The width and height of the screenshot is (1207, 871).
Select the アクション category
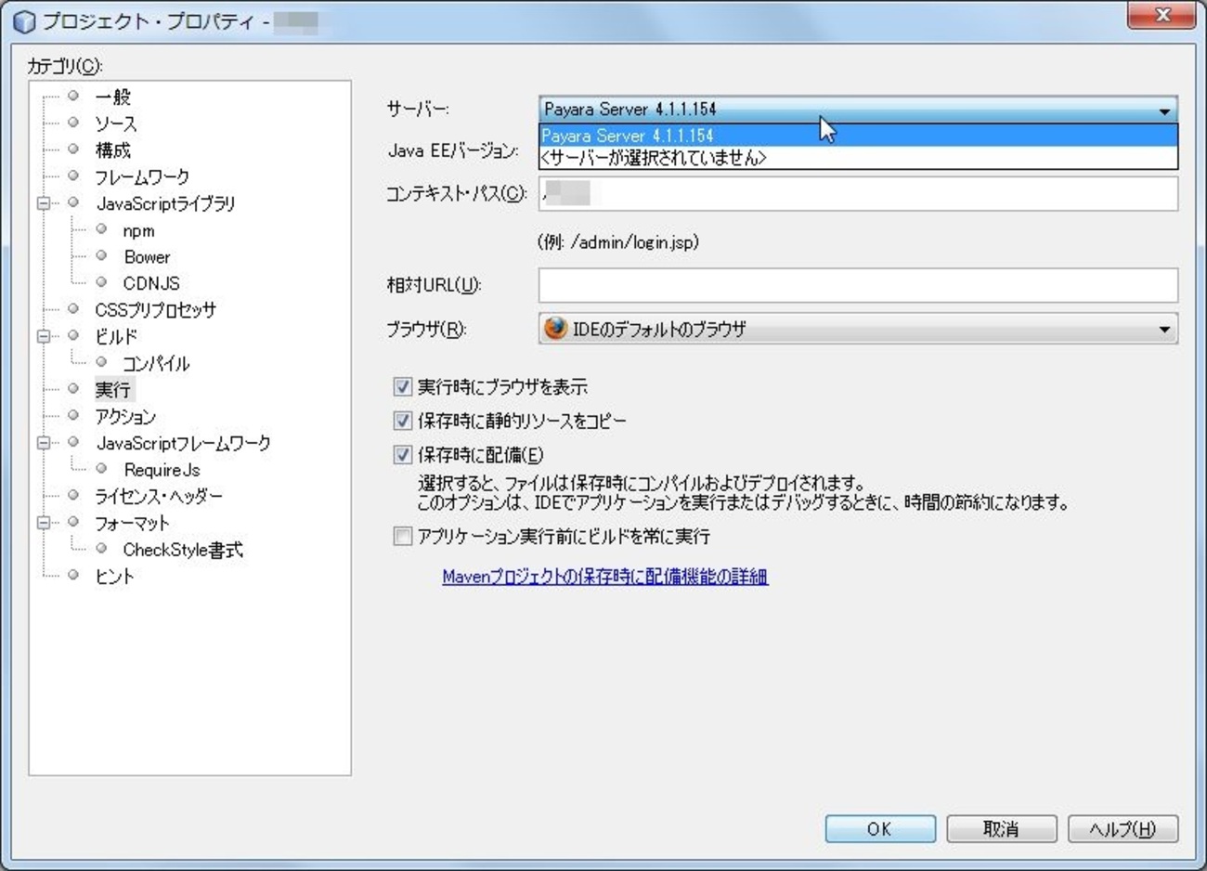[x=124, y=416]
